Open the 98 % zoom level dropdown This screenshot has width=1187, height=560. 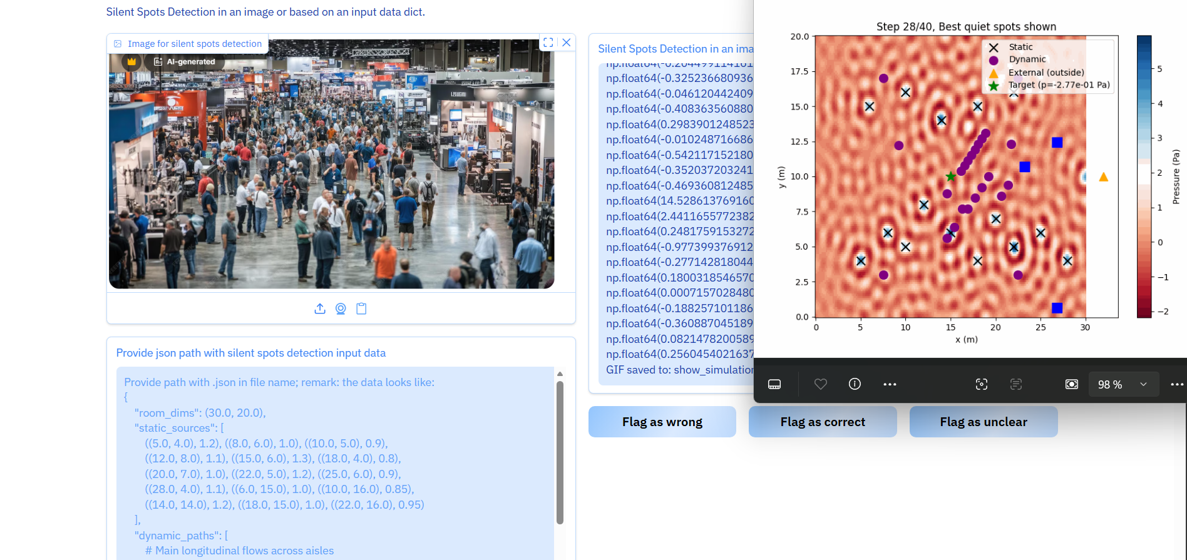coord(1124,384)
